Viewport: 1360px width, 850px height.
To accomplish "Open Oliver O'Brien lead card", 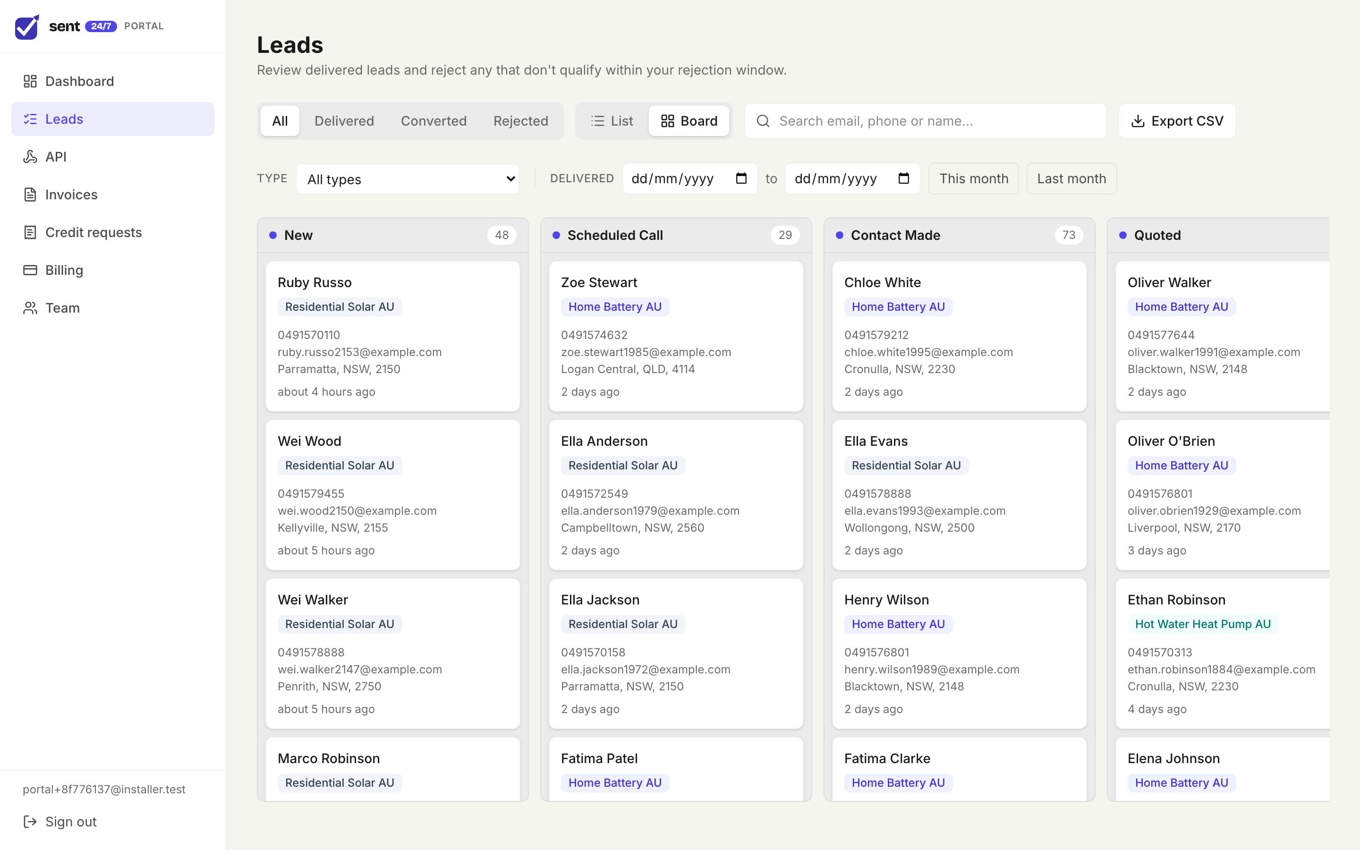I will (1222, 495).
